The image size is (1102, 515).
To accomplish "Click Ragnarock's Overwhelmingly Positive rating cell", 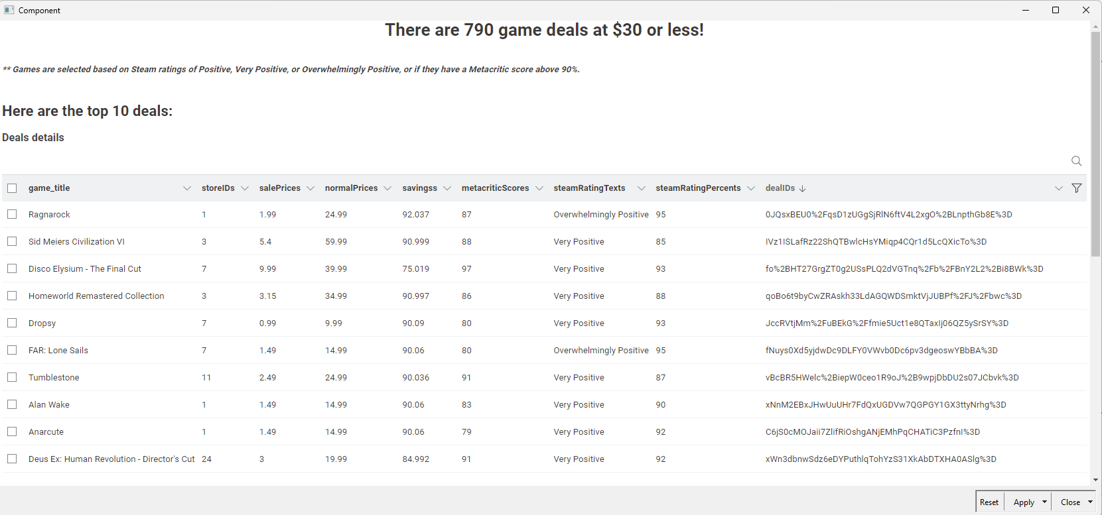I will [601, 214].
